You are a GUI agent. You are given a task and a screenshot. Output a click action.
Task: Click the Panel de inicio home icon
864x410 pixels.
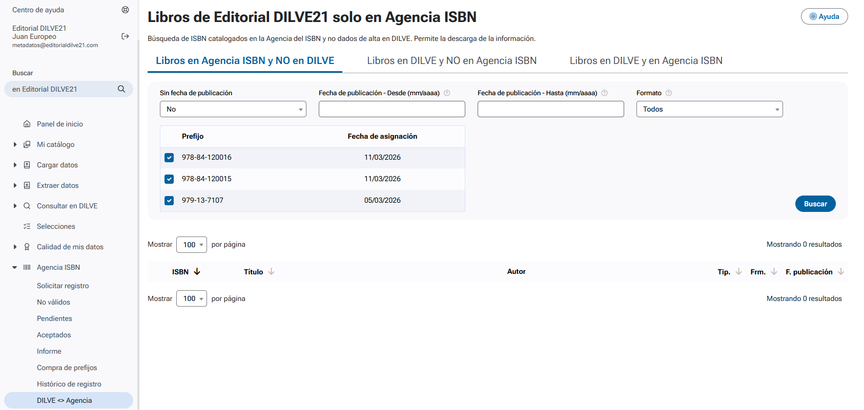pyautogui.click(x=27, y=124)
